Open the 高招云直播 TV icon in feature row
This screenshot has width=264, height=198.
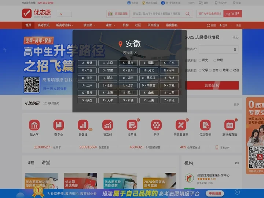coord(230,125)
